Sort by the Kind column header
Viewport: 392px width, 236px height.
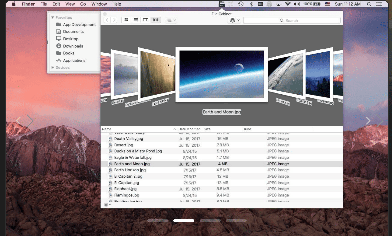point(278,129)
